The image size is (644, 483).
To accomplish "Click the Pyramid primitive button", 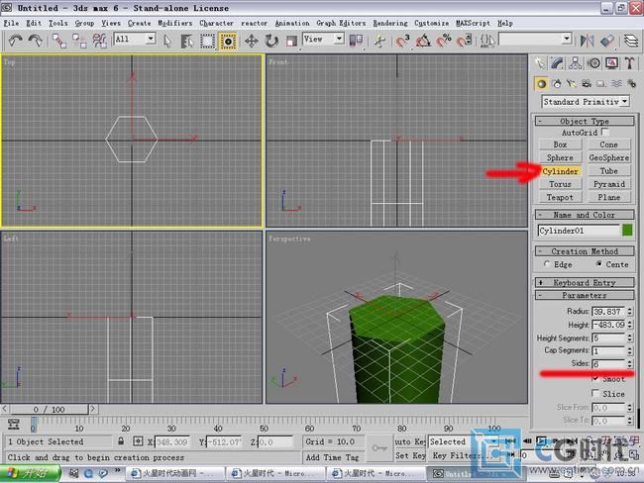I will (x=609, y=184).
